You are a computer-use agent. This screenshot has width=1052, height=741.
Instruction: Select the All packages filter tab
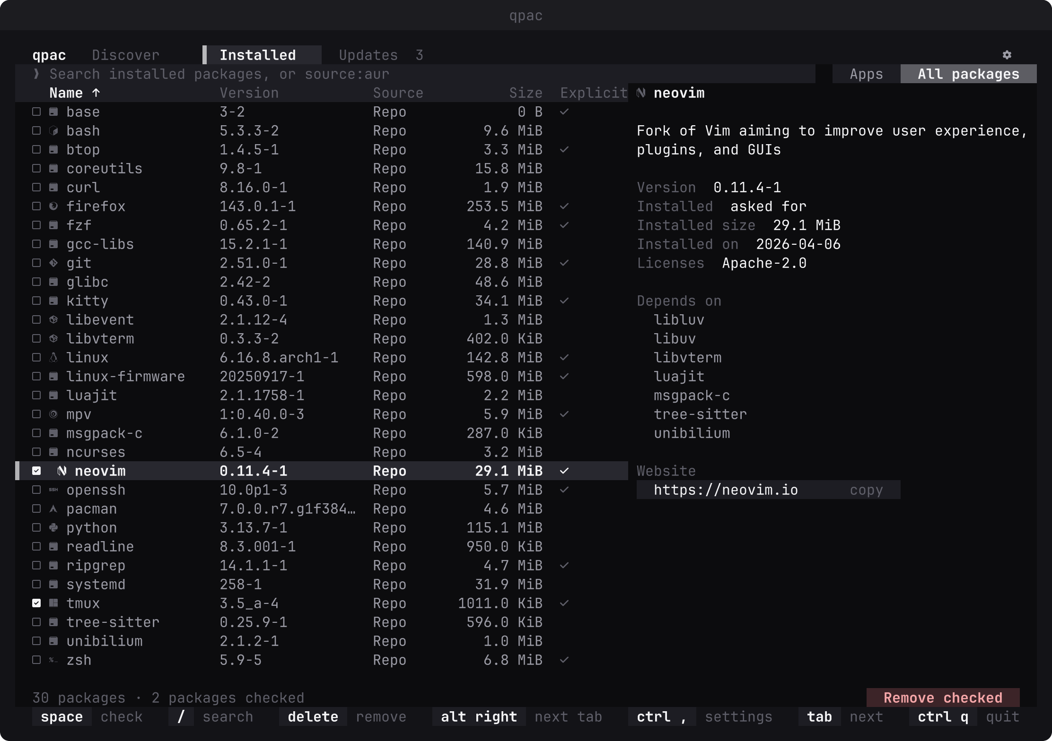pos(969,74)
